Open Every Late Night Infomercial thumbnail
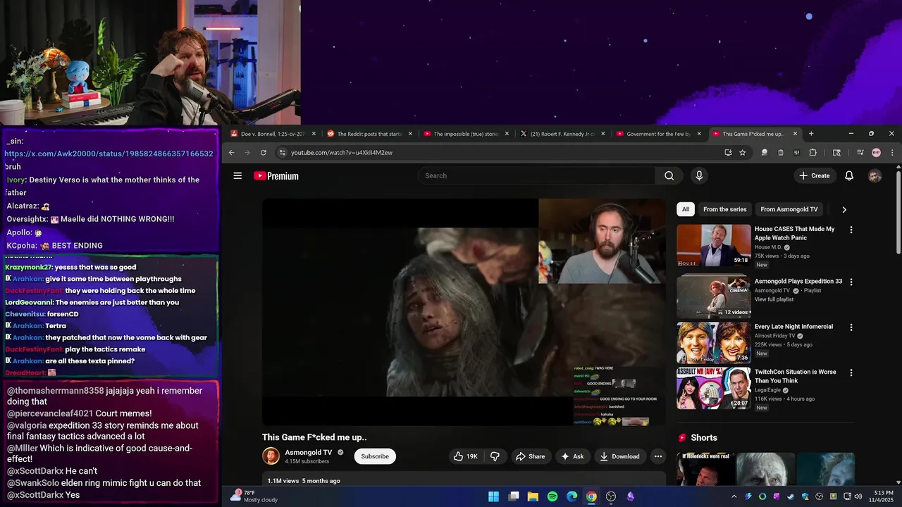The width and height of the screenshot is (902, 507). click(x=714, y=342)
